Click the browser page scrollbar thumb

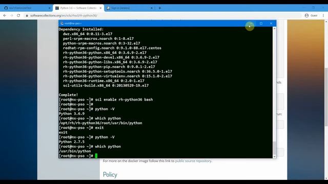(x=326, y=97)
